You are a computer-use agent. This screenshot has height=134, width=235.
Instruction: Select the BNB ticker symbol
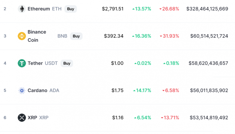tap(62, 36)
